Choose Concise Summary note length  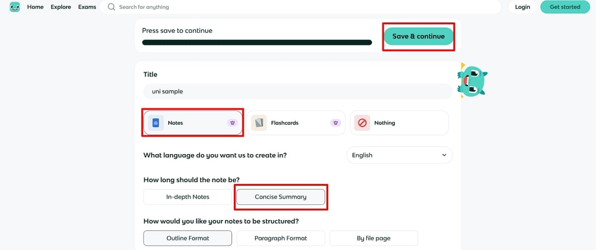[281, 197]
